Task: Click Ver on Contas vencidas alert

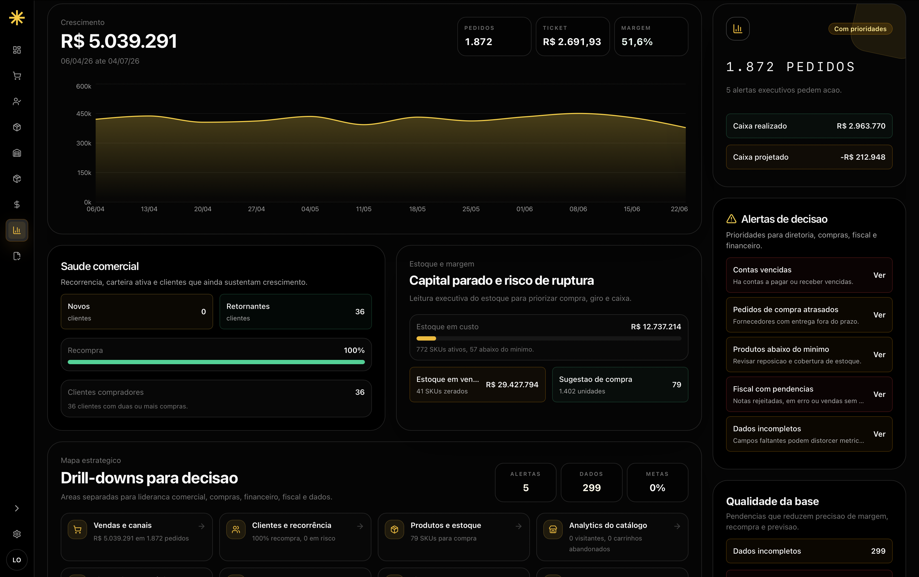Action: (879, 275)
